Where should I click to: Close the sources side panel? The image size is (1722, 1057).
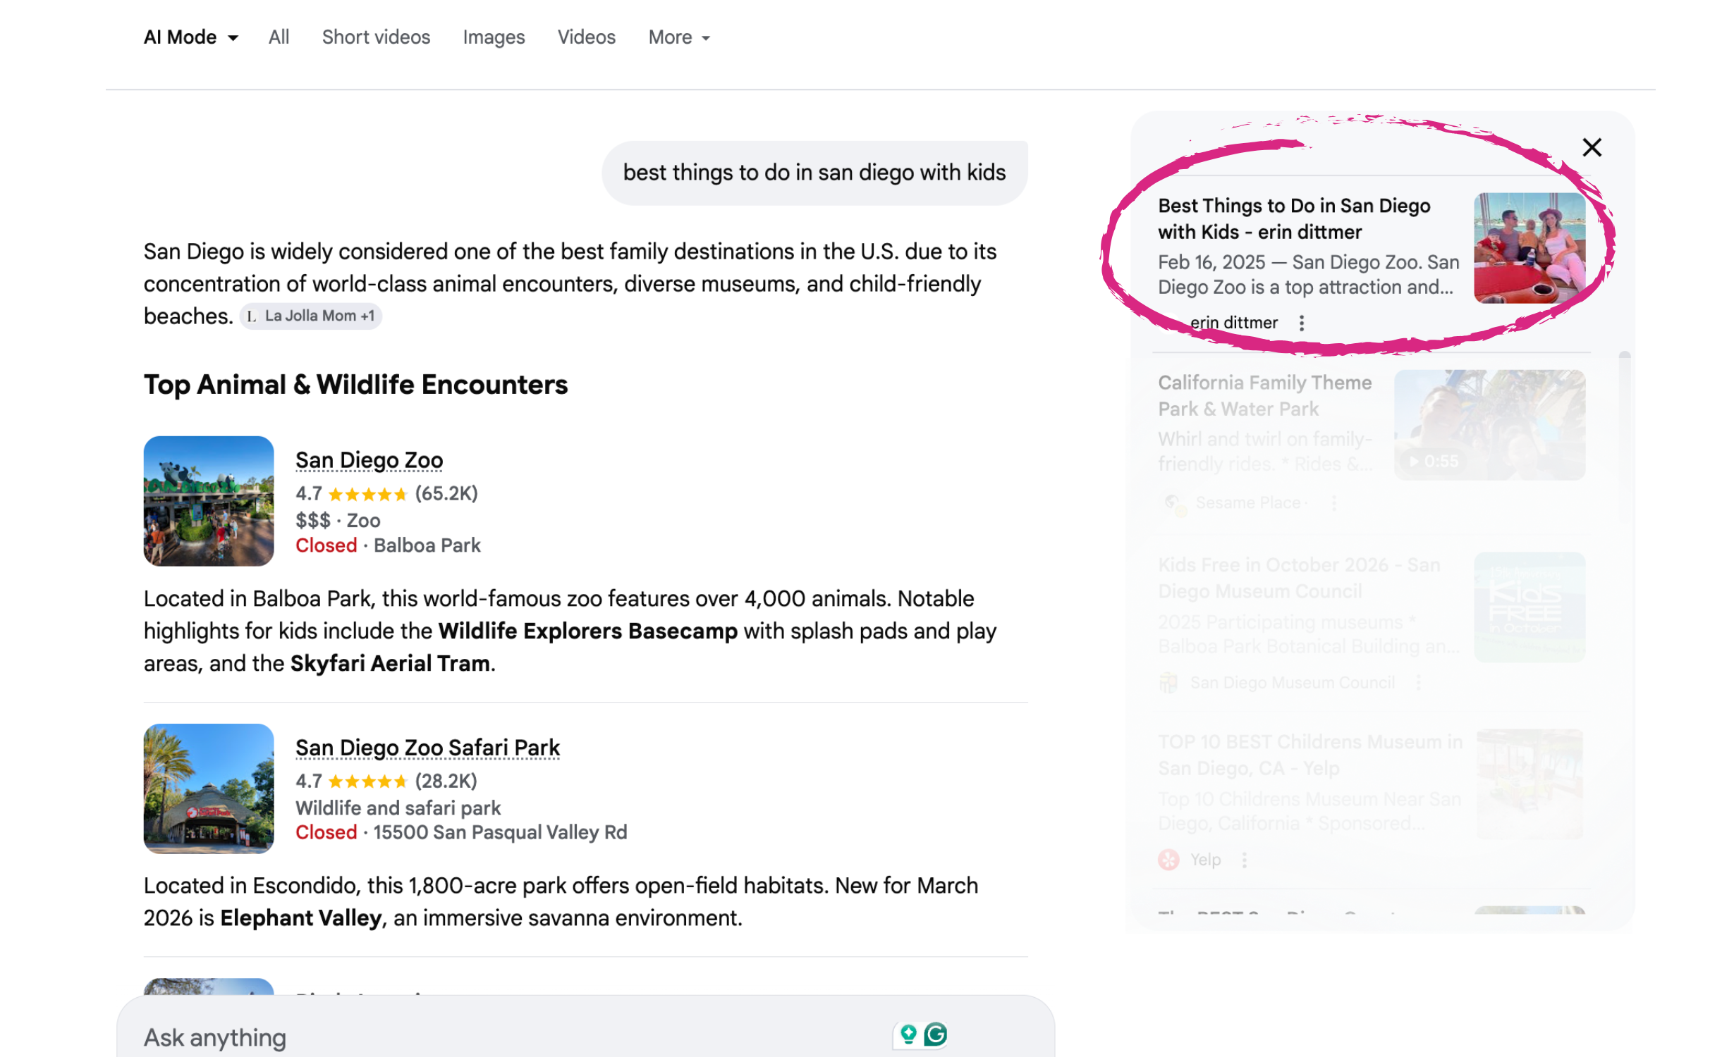[1591, 147]
